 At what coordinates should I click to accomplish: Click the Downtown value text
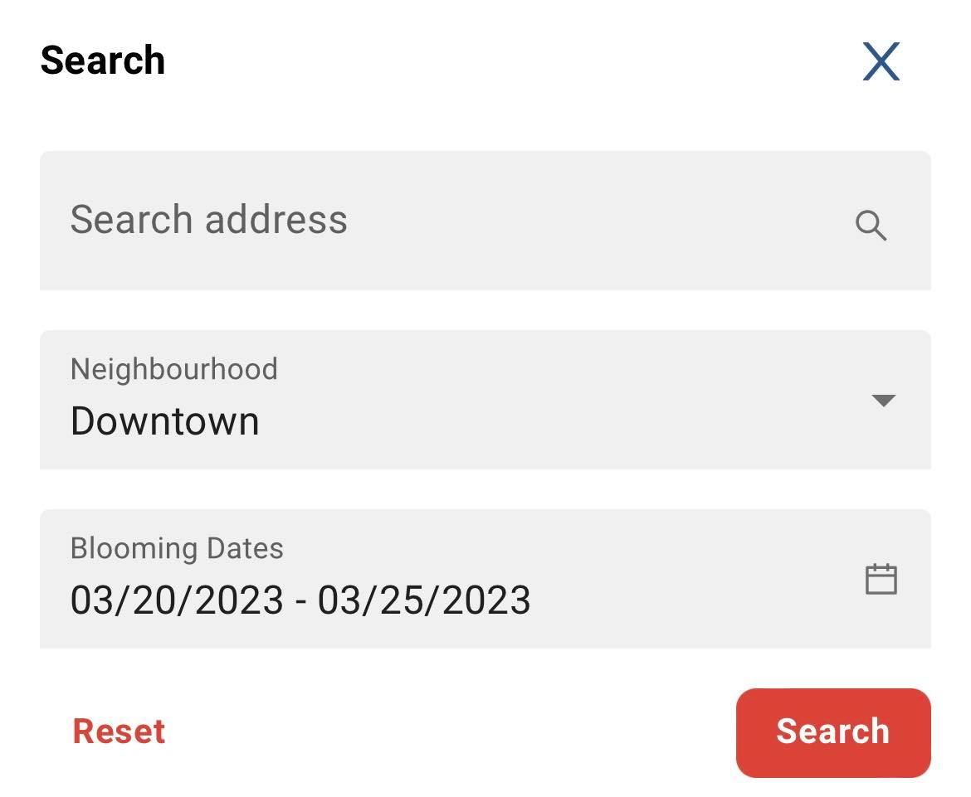tap(164, 421)
